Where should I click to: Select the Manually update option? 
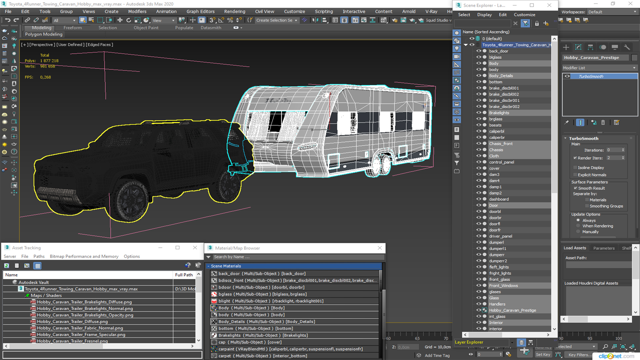click(x=578, y=232)
